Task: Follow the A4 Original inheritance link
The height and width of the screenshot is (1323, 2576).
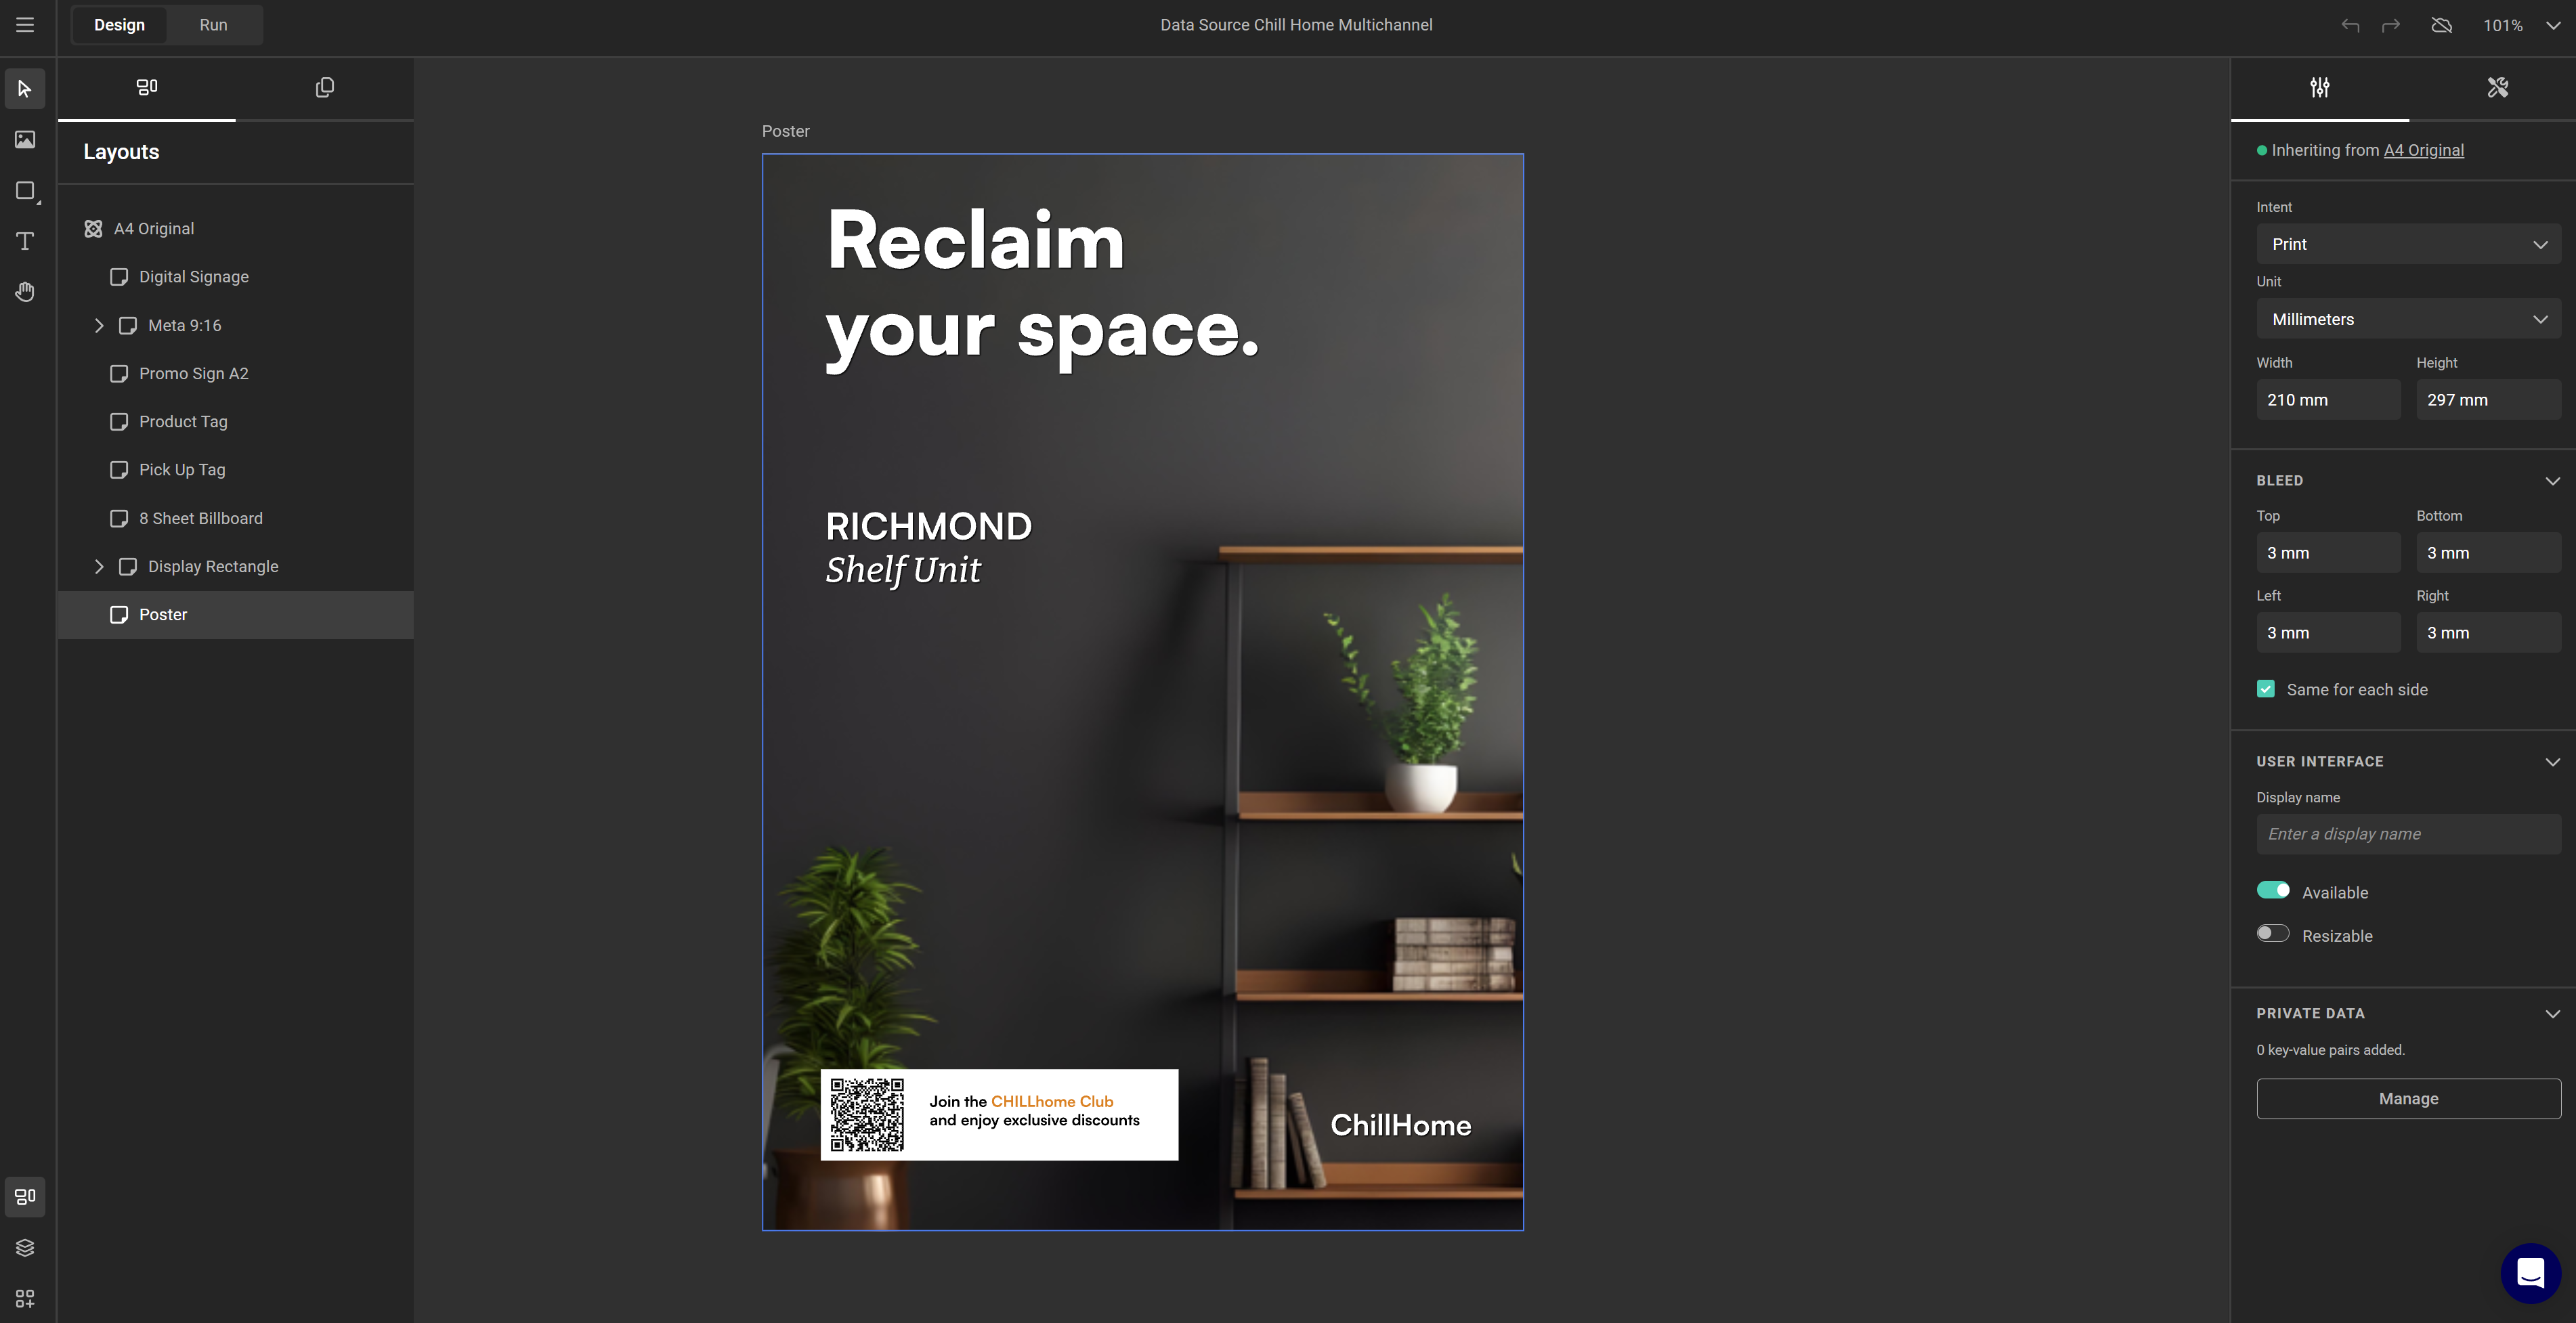Action: [x=2423, y=150]
